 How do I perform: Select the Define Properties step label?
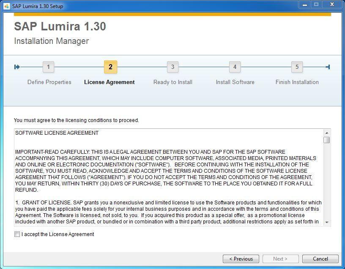(49, 82)
